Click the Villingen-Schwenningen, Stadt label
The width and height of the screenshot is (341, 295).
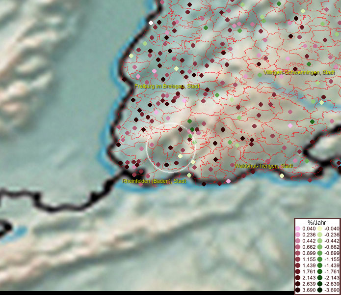[x=299, y=73]
